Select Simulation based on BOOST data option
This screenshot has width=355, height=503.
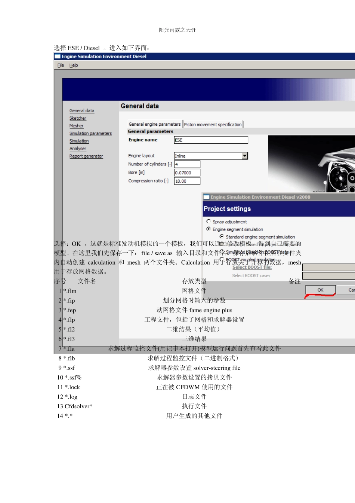coord(222,251)
